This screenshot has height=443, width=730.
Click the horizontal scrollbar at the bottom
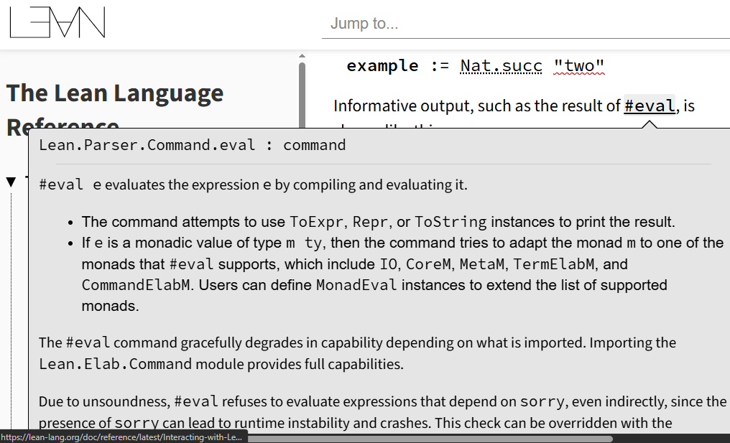[x=430, y=438]
